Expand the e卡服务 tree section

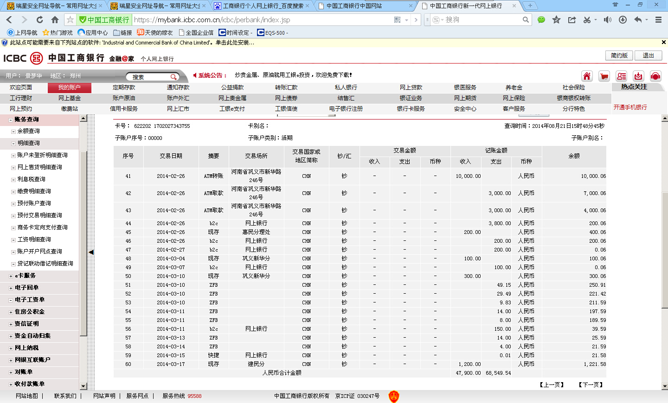[11, 276]
